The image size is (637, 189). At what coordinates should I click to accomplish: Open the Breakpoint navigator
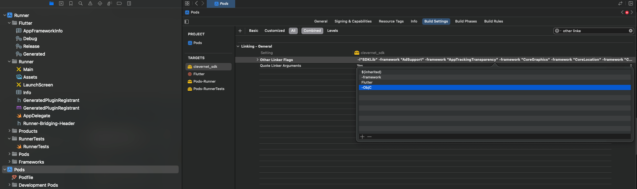coord(119,4)
